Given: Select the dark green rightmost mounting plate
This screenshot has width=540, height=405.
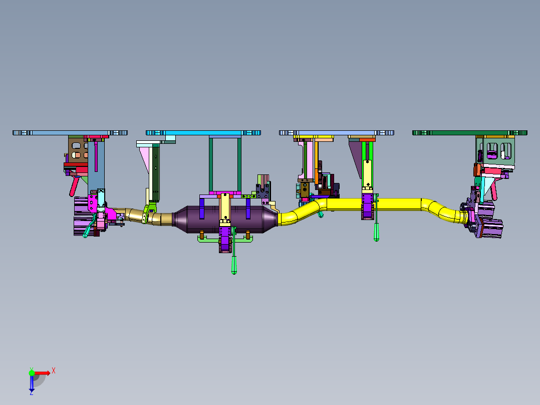Looking at the screenshot, I should [x=470, y=133].
